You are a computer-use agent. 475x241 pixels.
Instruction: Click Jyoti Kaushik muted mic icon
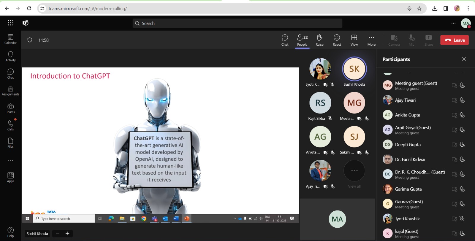(462, 219)
